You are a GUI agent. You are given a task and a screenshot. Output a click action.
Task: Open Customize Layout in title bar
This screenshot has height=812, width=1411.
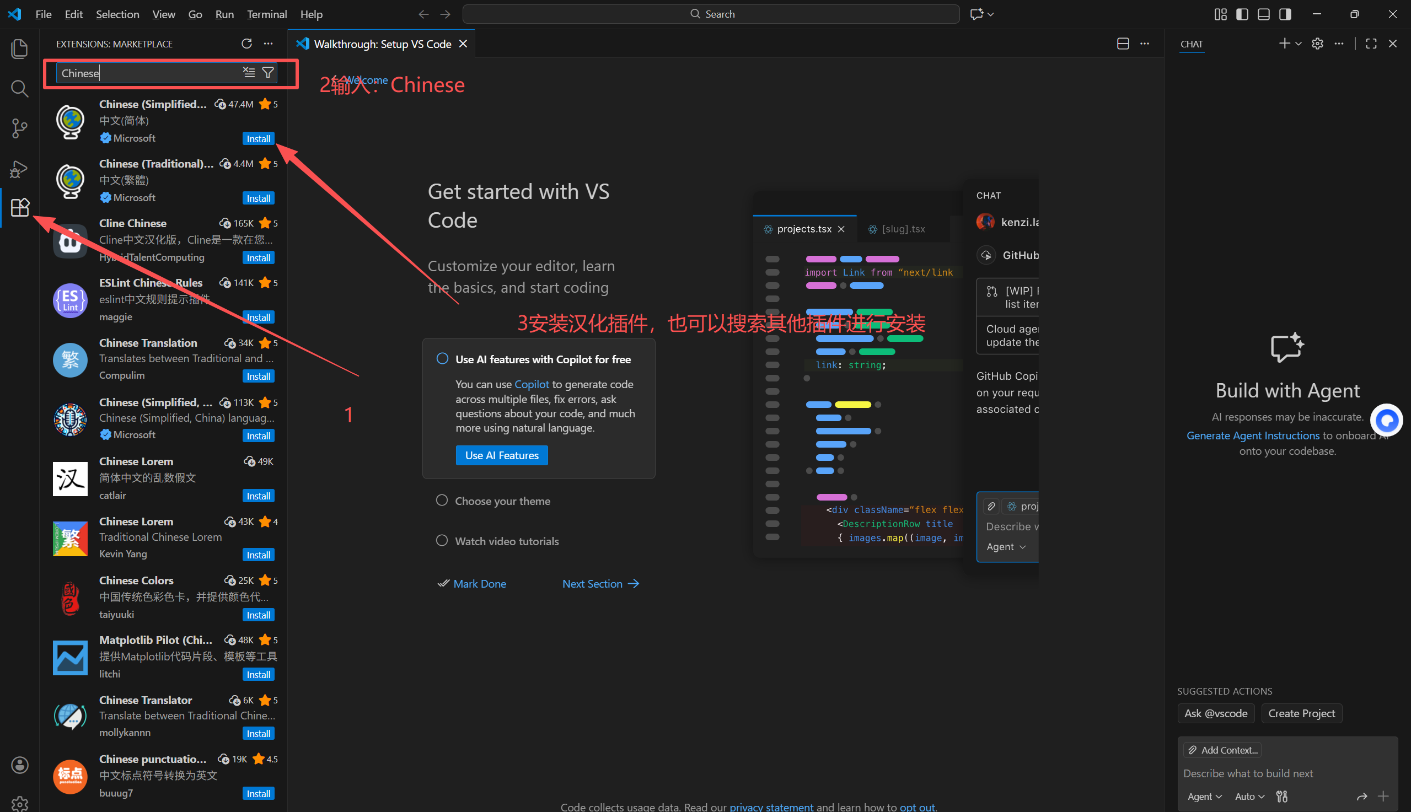[x=1220, y=14]
